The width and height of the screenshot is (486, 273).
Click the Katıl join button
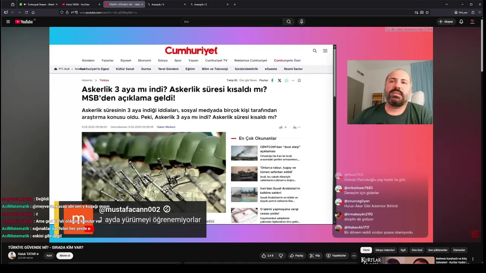point(49,256)
